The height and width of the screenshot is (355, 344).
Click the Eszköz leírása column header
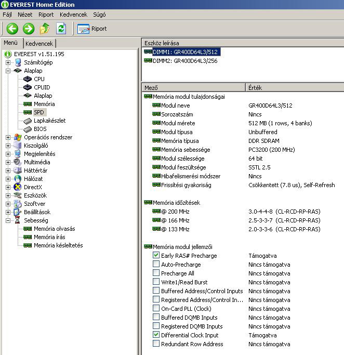pos(243,43)
